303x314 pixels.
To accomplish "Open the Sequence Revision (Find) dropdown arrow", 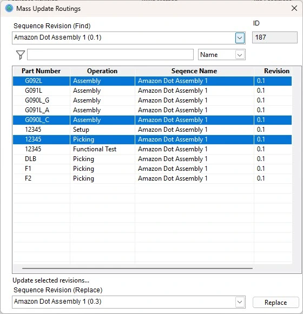I will tap(240, 38).
